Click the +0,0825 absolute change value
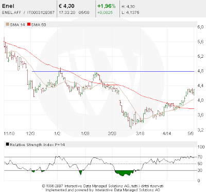206x192 pixels. [x=105, y=12]
